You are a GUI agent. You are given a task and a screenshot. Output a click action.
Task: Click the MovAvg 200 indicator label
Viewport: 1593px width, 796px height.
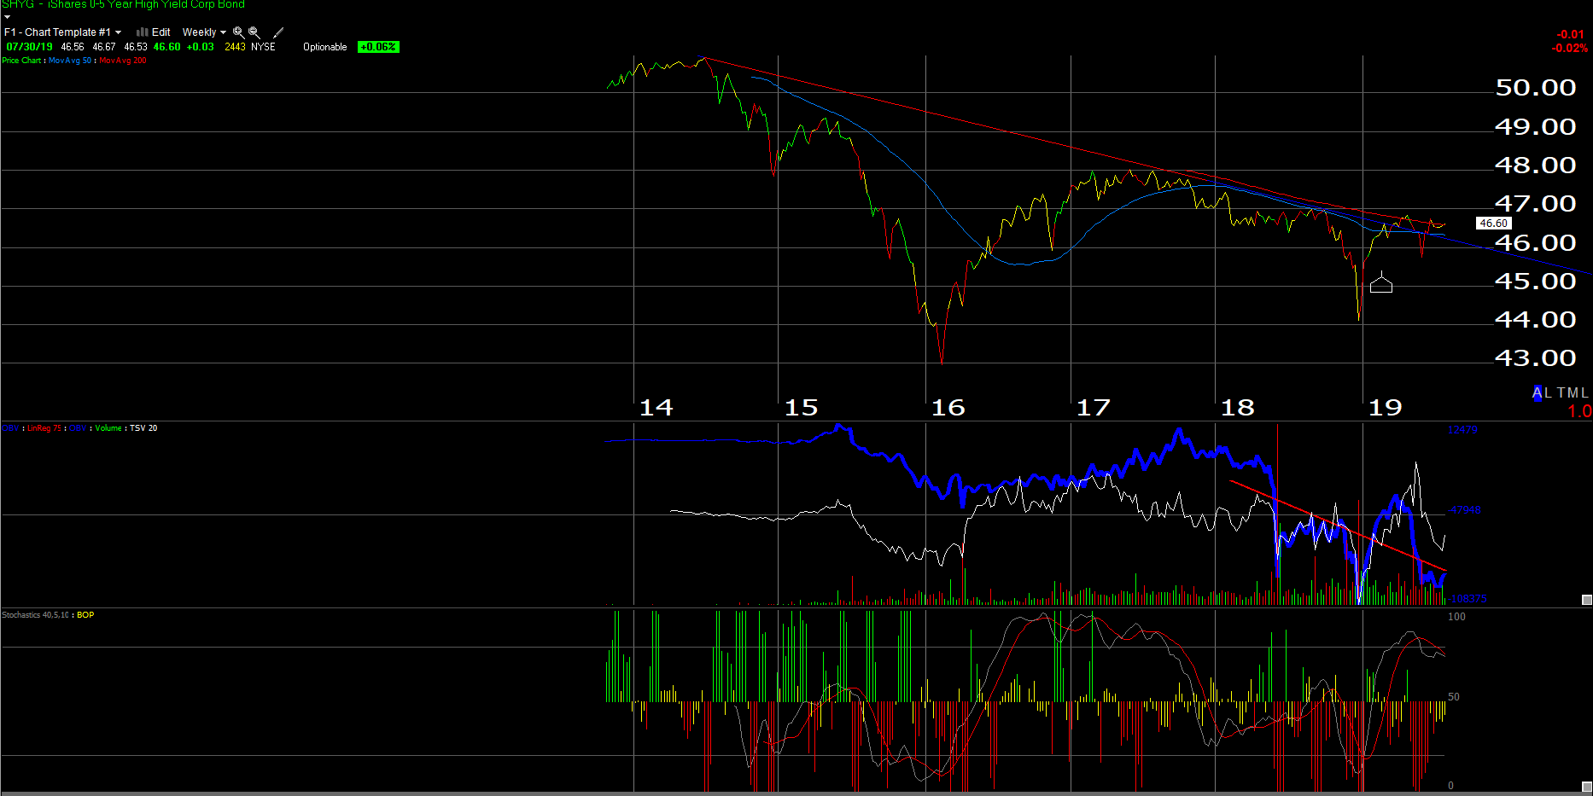coord(123,61)
